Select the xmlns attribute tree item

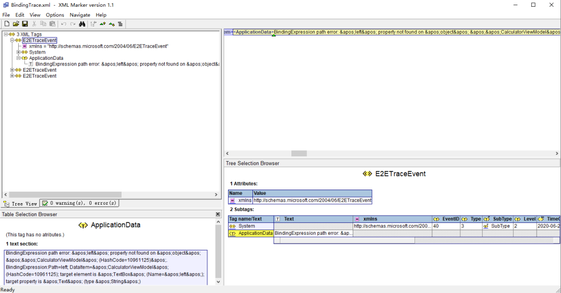[x=98, y=46]
